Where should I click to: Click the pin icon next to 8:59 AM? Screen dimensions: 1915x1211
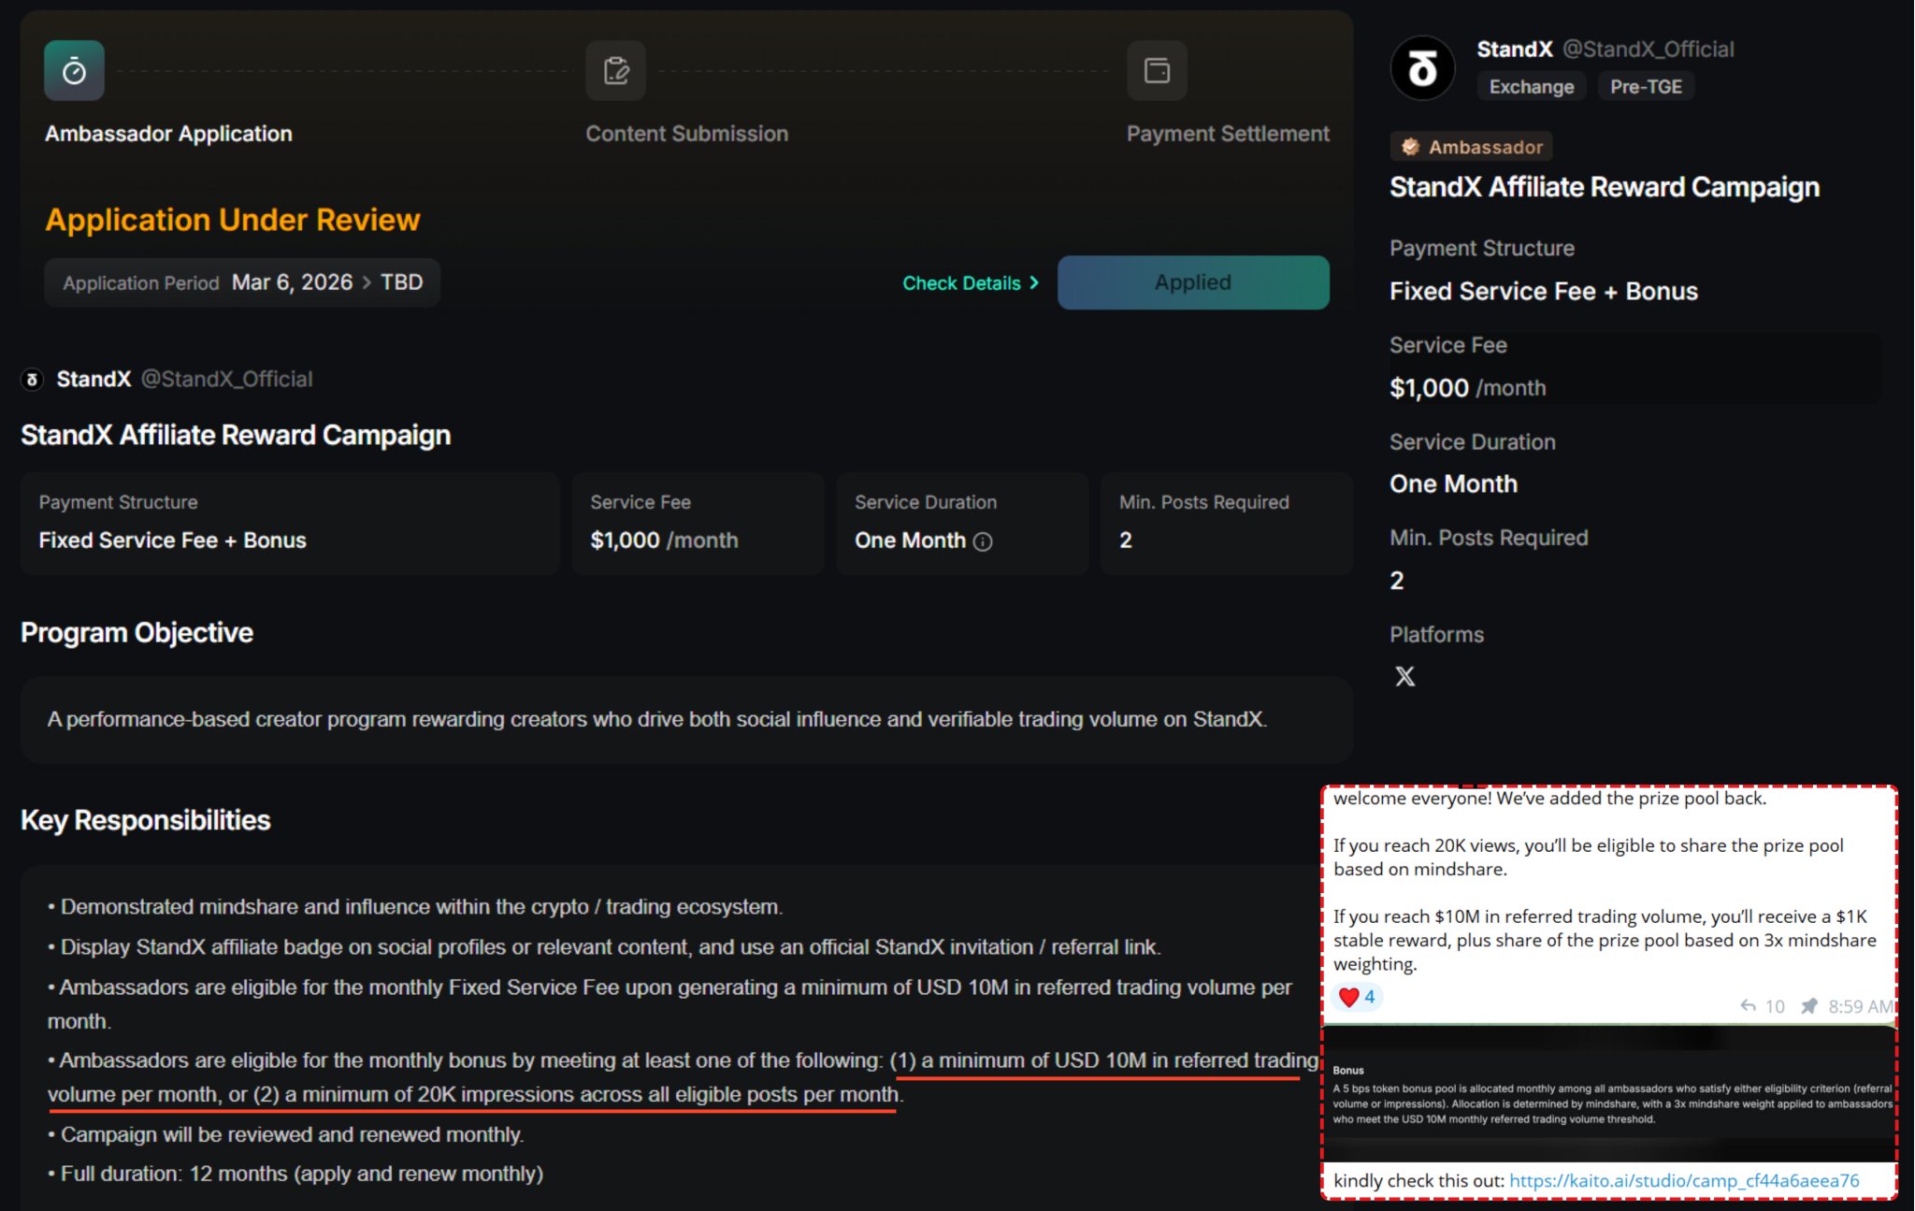click(1808, 1006)
